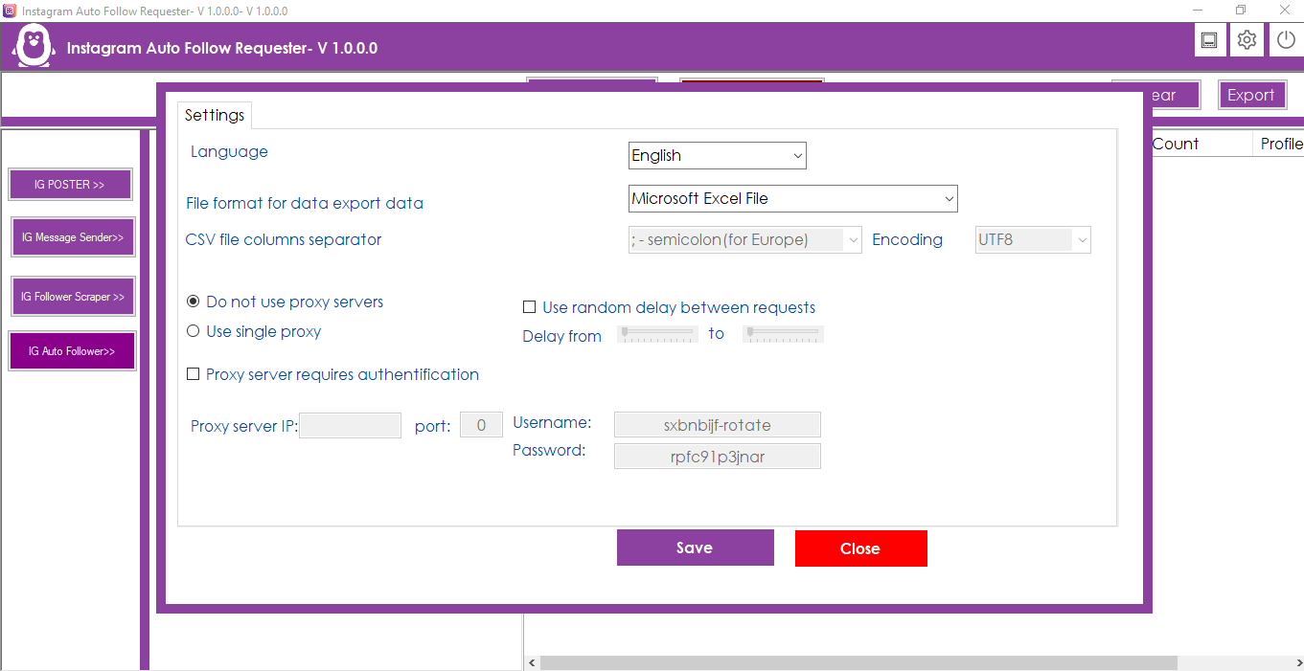
Task: Click the proxy port field
Action: click(x=482, y=425)
